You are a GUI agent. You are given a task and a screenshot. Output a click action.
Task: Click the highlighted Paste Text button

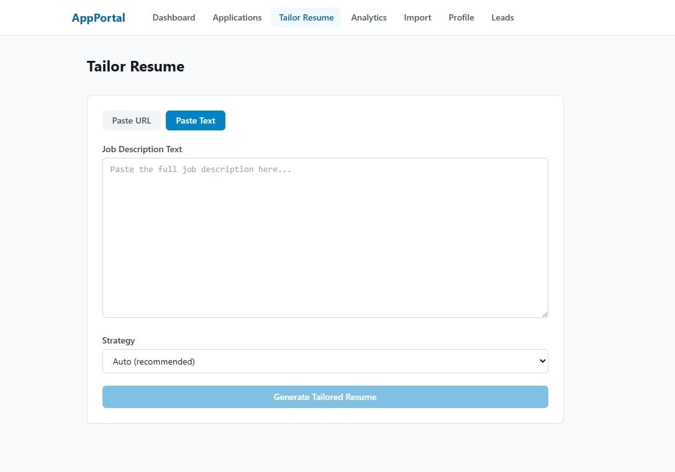click(195, 120)
